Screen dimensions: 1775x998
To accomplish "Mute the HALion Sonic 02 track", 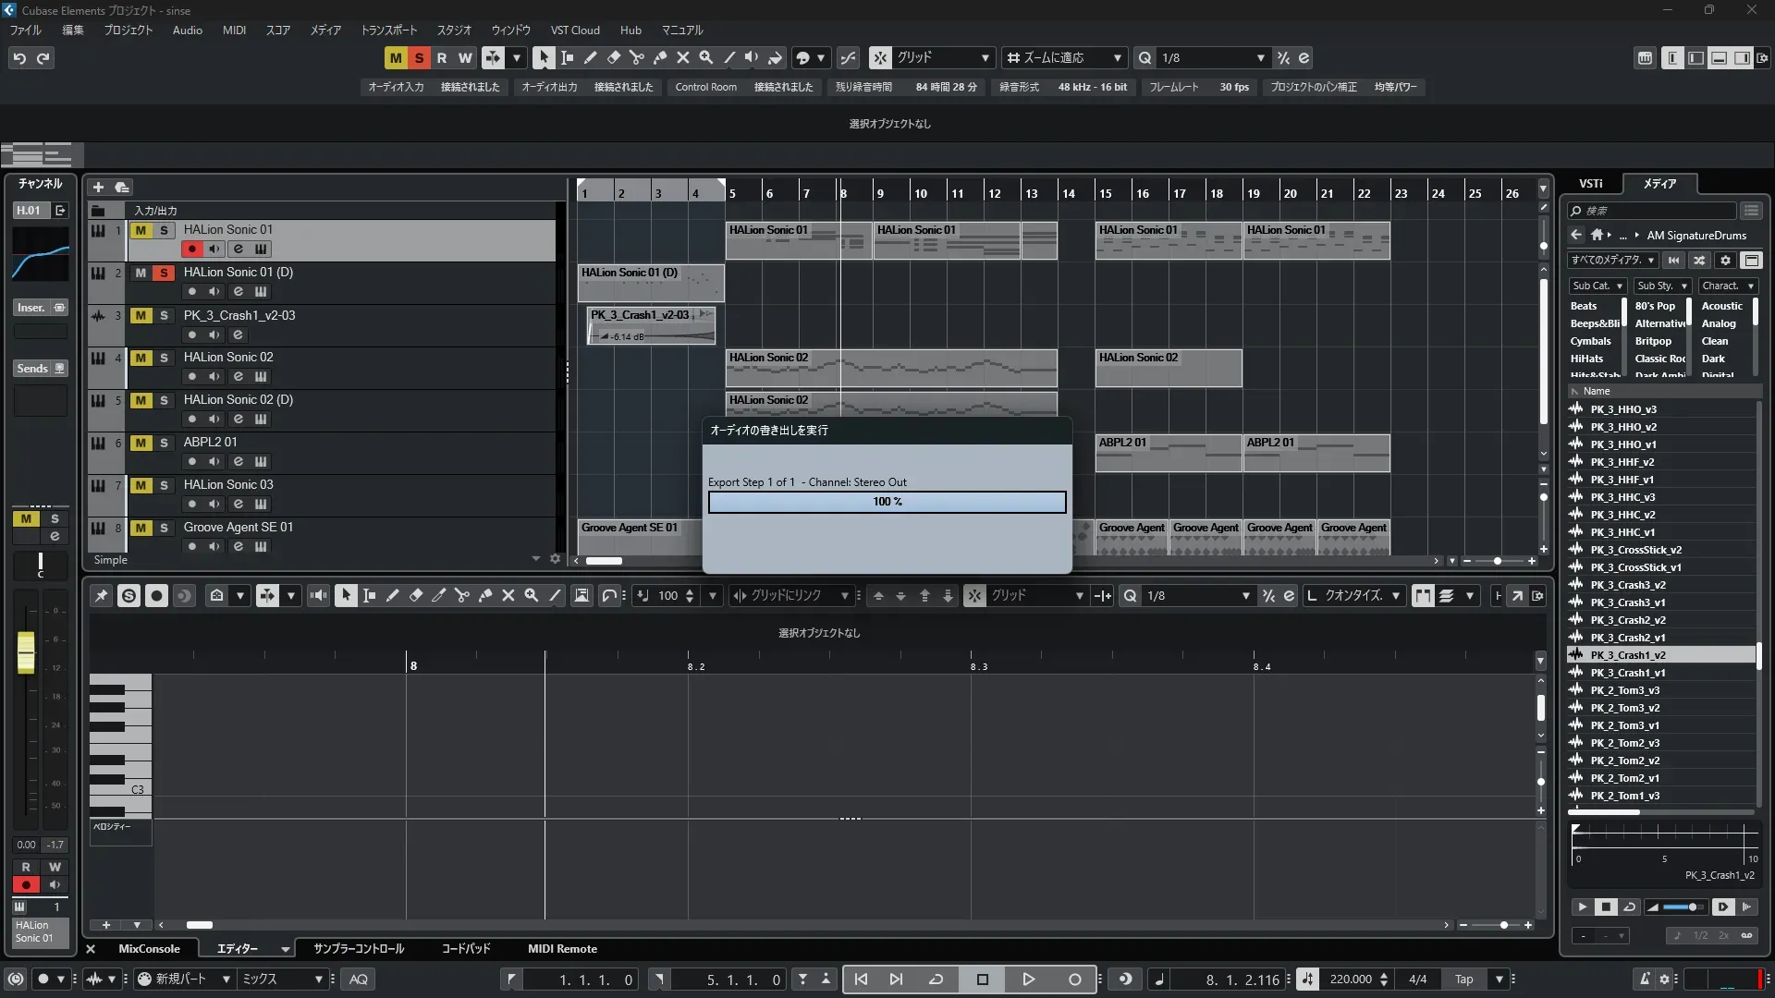I will (141, 358).
